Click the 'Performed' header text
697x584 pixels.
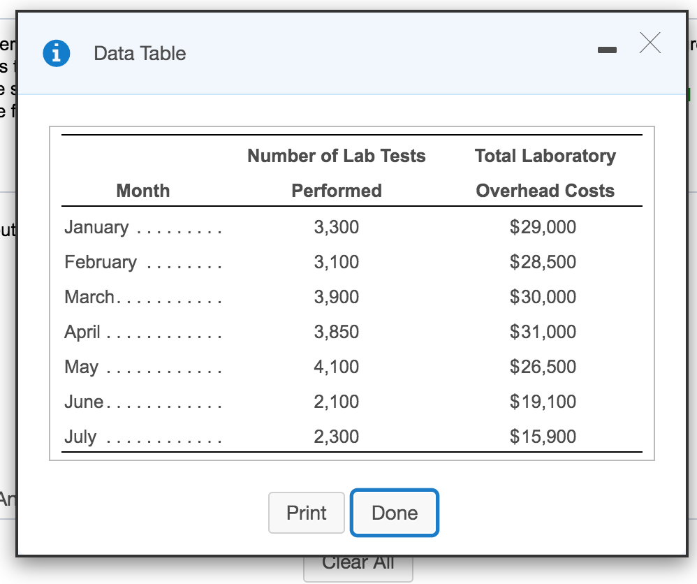point(337,191)
